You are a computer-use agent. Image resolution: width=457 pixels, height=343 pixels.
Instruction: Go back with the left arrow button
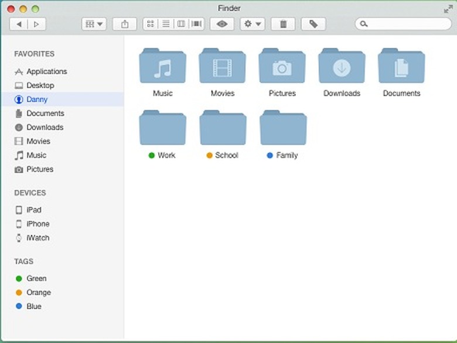pyautogui.click(x=19, y=24)
